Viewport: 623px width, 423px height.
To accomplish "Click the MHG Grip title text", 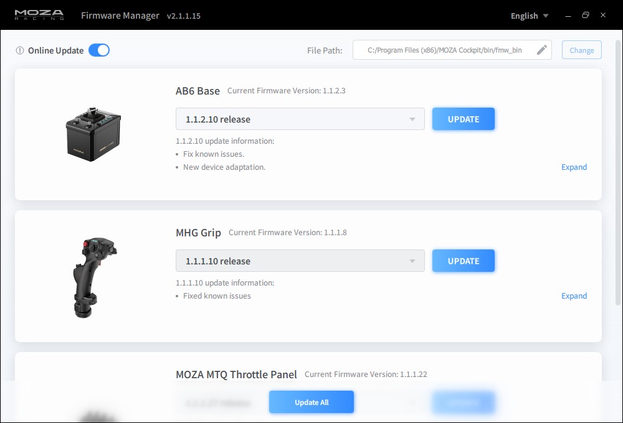I will [198, 233].
